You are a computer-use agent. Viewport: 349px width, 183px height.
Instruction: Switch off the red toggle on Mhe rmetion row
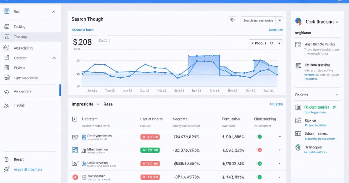tap(259, 150)
